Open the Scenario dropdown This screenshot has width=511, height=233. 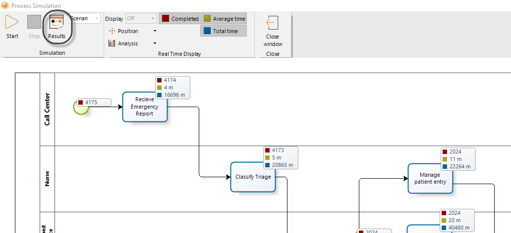point(85,18)
